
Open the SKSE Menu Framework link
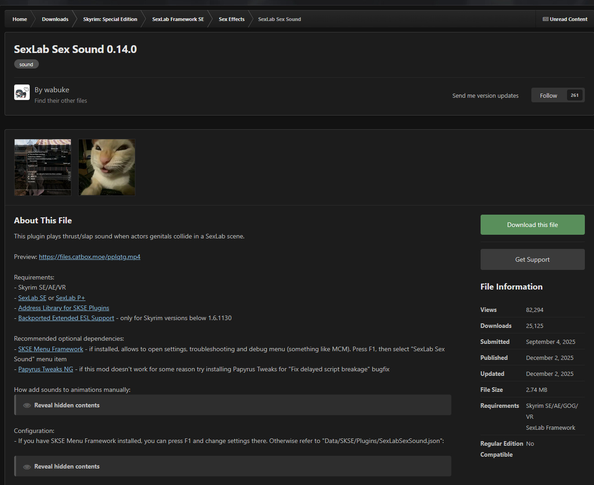click(51, 349)
